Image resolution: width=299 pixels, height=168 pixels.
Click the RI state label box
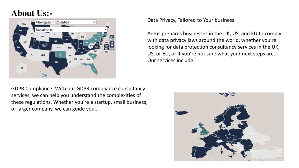(x=112, y=46)
